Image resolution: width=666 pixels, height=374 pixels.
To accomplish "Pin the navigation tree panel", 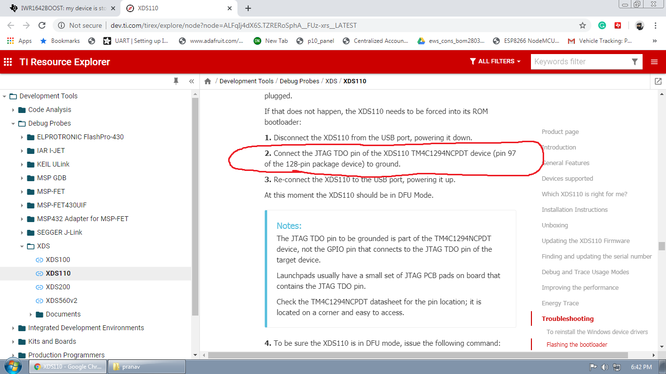I will click(x=176, y=81).
